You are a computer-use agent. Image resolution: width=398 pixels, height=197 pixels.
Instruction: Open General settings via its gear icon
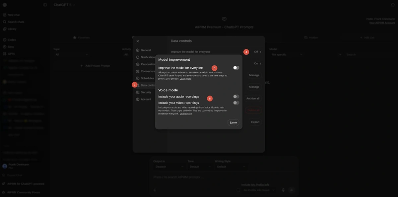138,50
